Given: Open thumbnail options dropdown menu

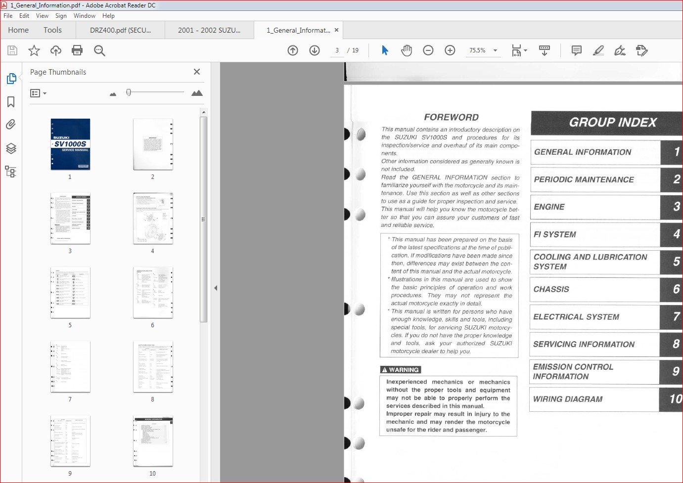Looking at the screenshot, I should click(38, 93).
